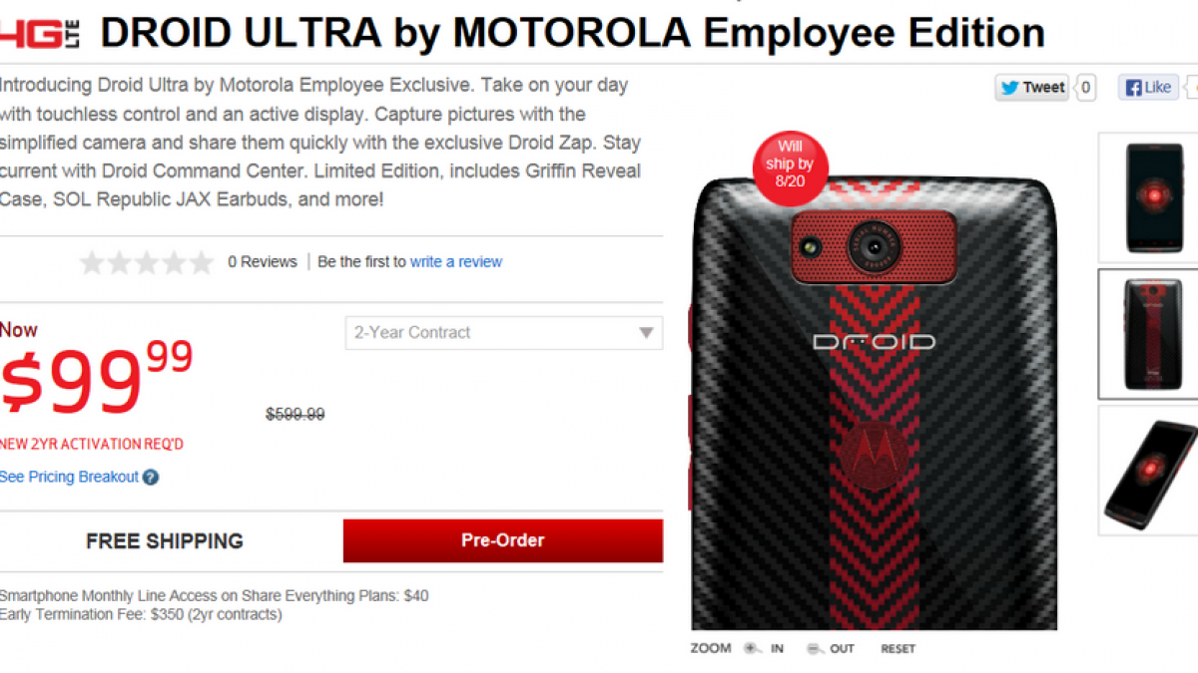1198x673 pixels.
Task: Select the back view phone thumbnail
Action: [1148, 333]
